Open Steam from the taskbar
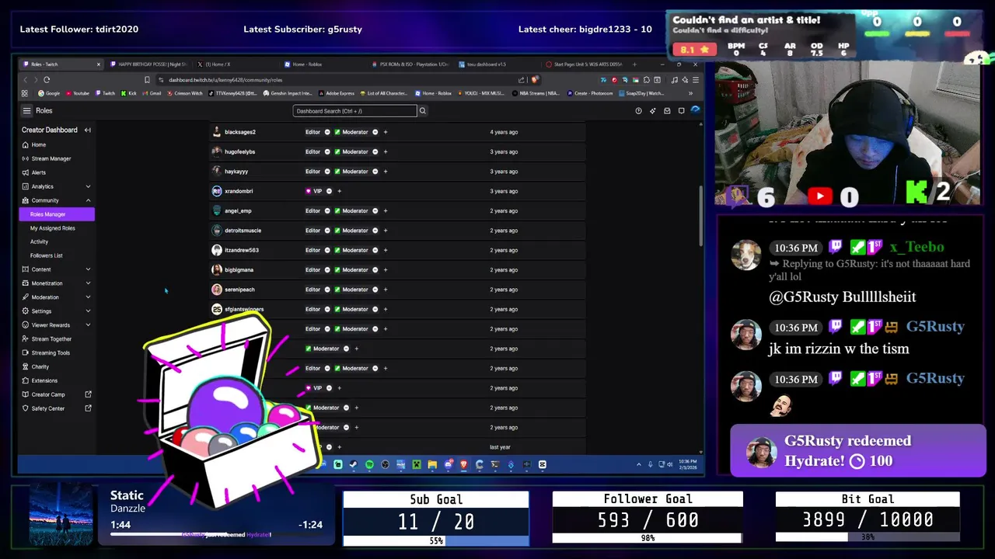 coord(354,464)
